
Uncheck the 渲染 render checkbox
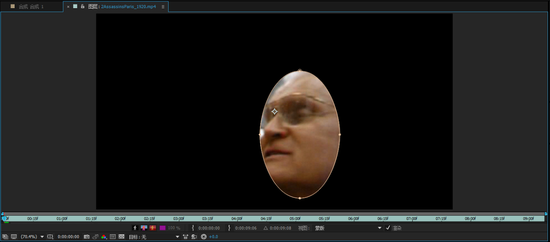click(x=388, y=228)
